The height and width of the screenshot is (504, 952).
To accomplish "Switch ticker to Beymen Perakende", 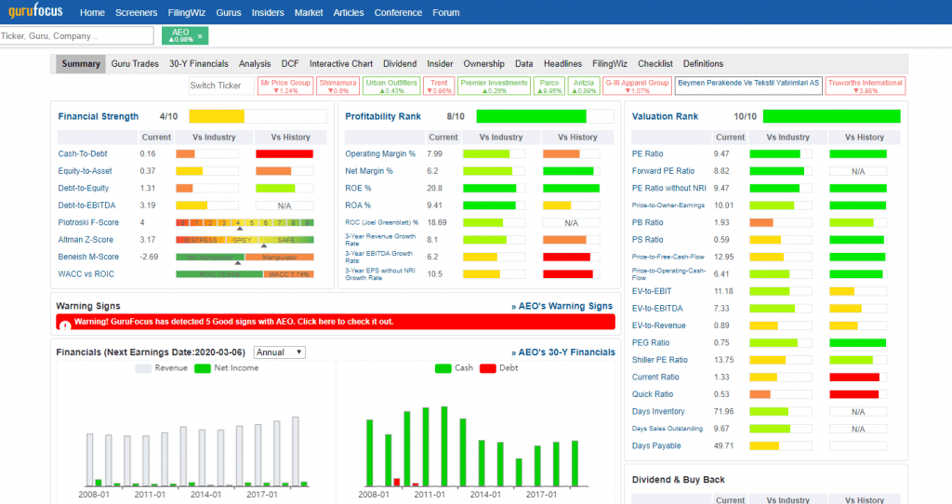I will 748,86.
